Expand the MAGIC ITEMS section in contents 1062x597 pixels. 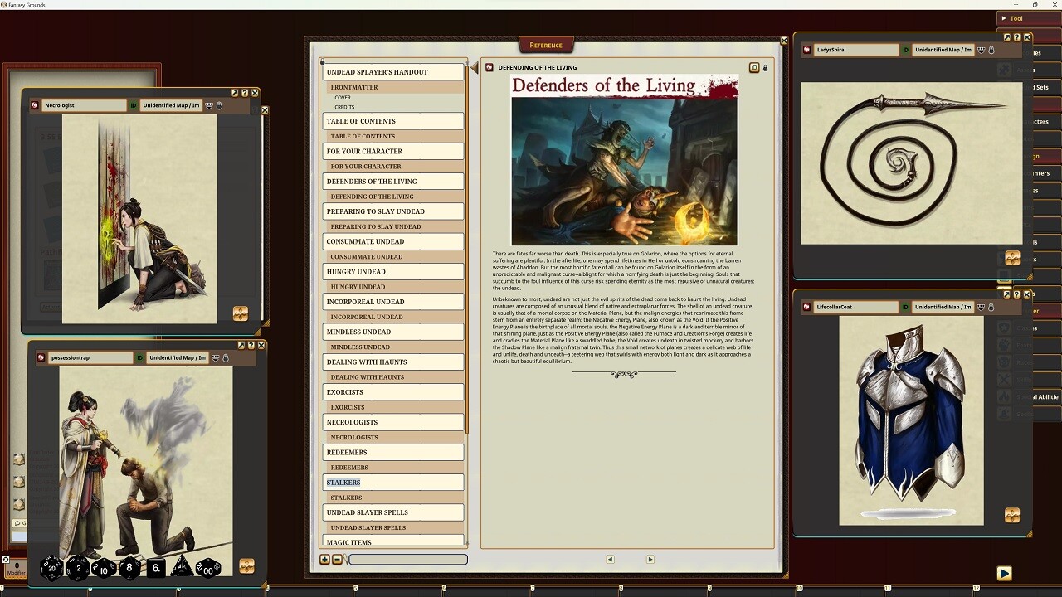click(x=392, y=542)
